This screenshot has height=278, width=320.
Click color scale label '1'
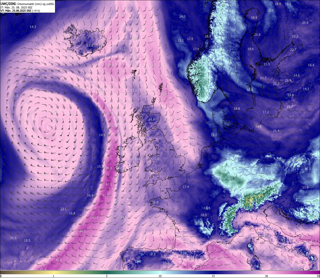53,276
